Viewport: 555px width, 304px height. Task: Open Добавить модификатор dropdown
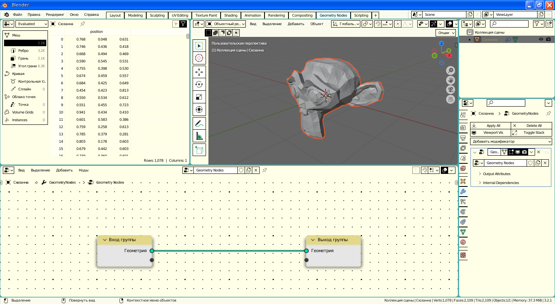(511, 141)
